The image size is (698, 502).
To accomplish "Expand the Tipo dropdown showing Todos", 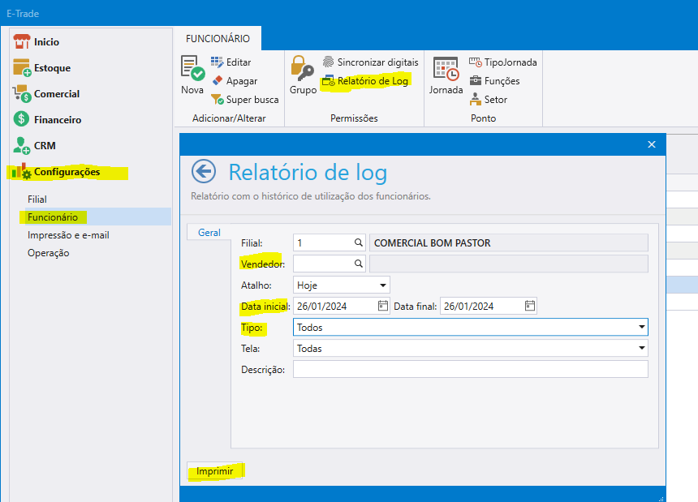I will point(641,328).
